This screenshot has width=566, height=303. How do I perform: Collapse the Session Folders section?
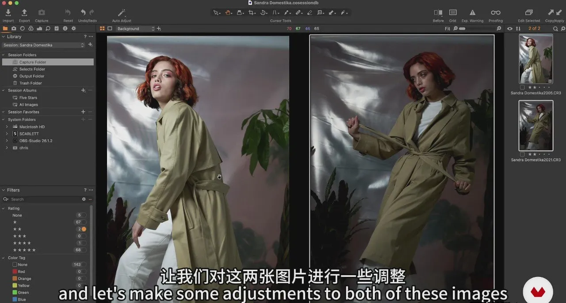point(4,55)
